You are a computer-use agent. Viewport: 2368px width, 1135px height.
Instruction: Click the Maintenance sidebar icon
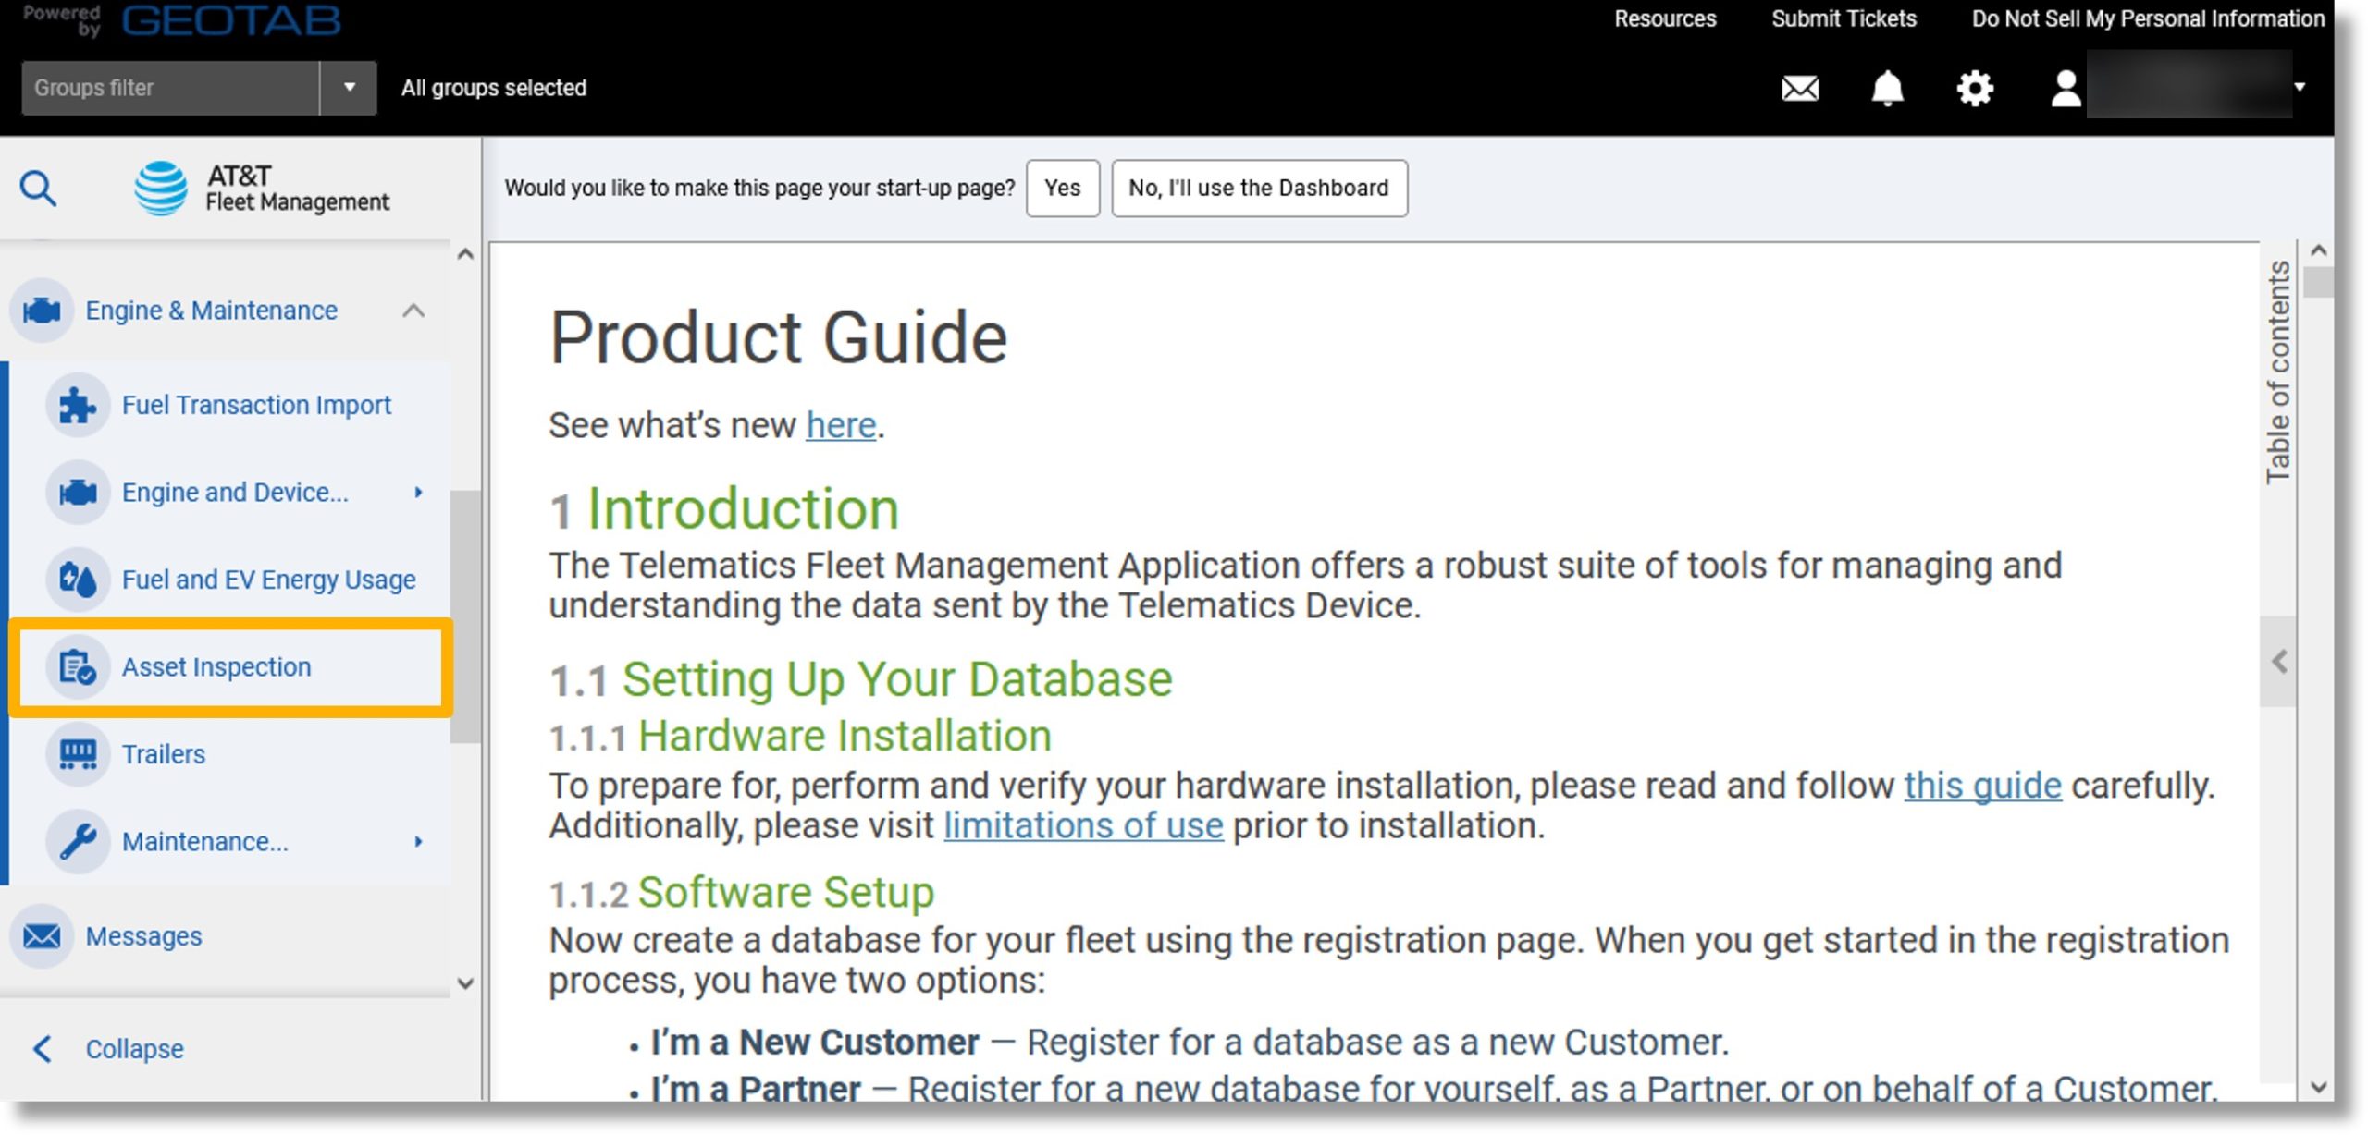pyautogui.click(x=79, y=841)
